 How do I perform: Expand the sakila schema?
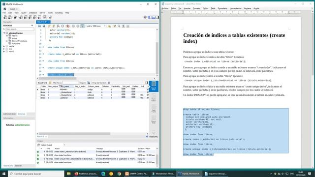point(4,46)
